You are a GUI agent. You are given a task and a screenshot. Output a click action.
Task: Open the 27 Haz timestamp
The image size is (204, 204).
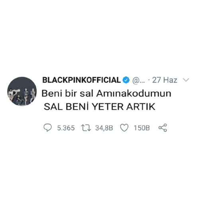[x=165, y=80]
